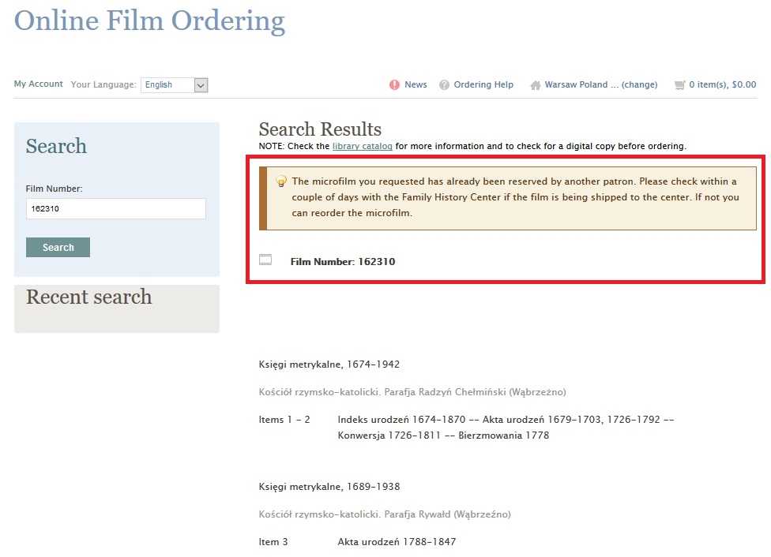Viewport: 771px width, 557px height.
Task: Click the Film Number input field
Action: coord(115,209)
